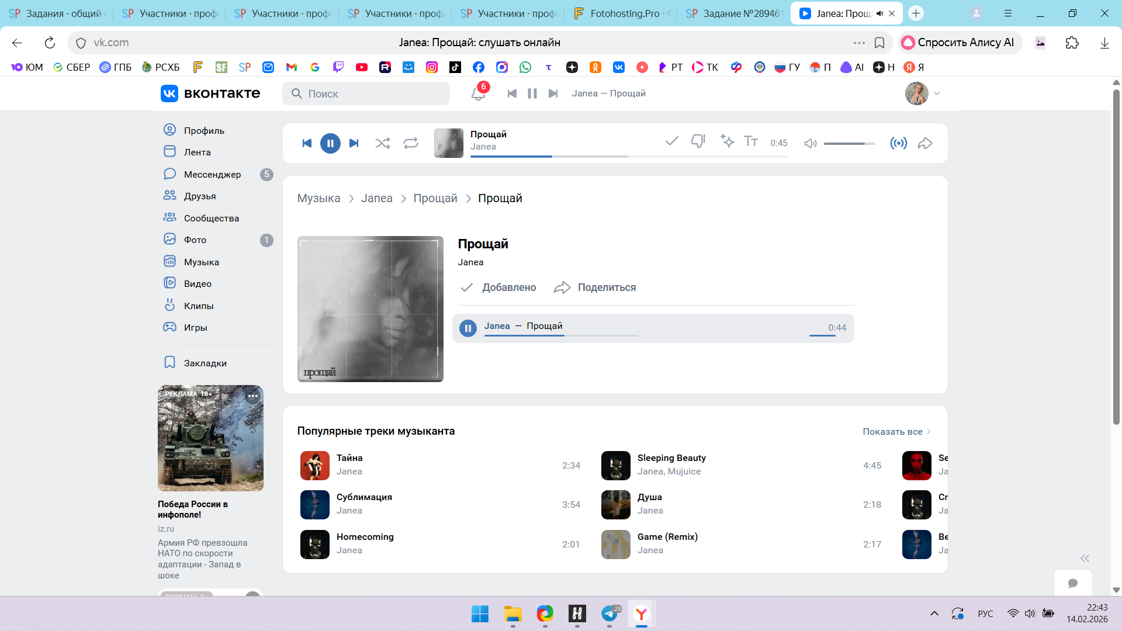Viewport: 1122px width, 631px height.
Task: Mute the player volume speaker icon
Action: [810, 143]
